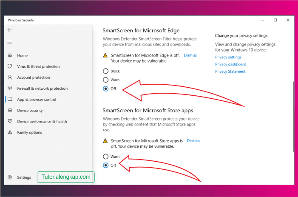Select App & browser control
Viewport: 298px width, 197px height.
click(x=37, y=100)
